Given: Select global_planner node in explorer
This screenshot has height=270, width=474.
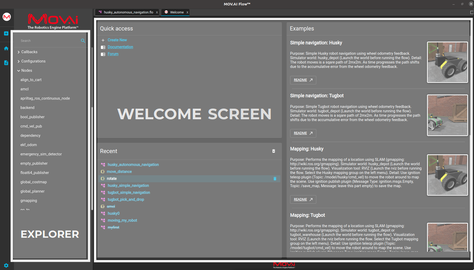Looking at the screenshot, I should pos(33,191).
